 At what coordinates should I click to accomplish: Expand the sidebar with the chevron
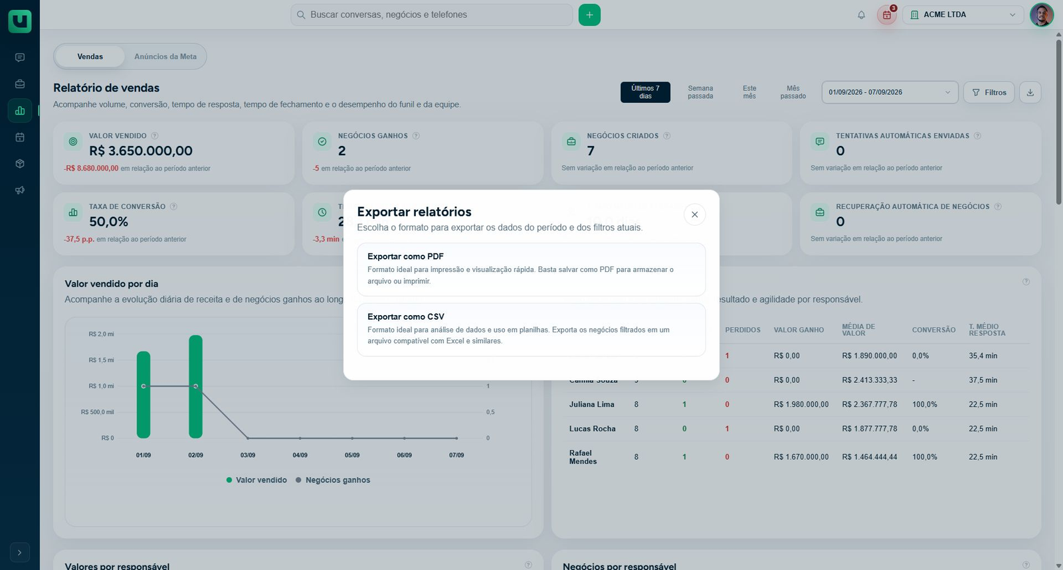(20, 552)
